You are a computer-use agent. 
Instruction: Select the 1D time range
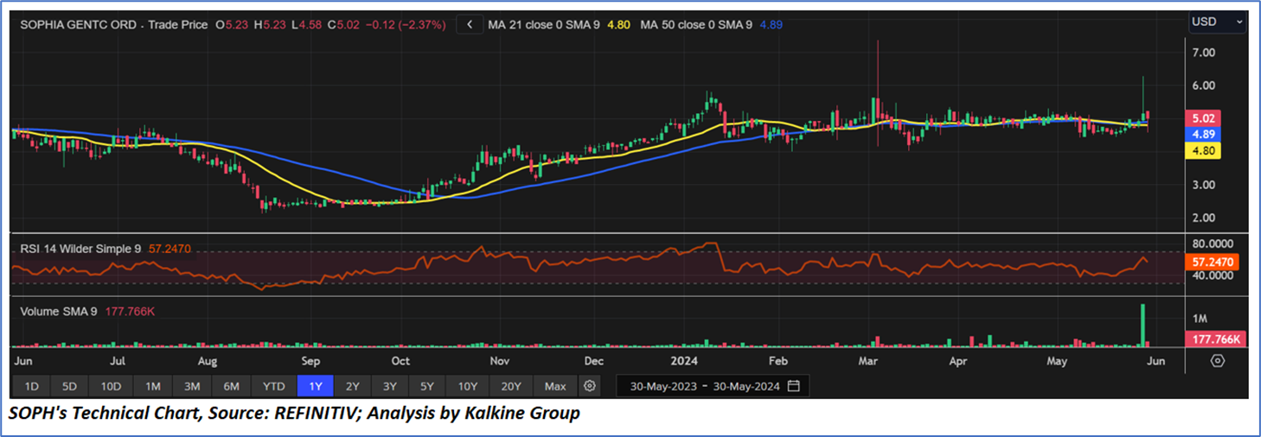click(31, 386)
